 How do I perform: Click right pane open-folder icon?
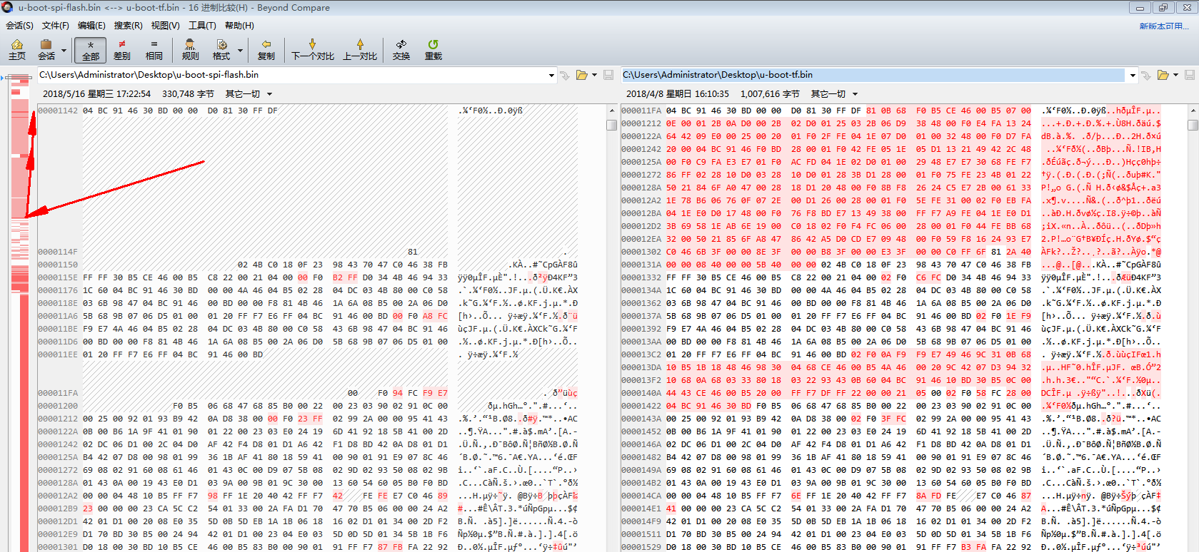[1163, 75]
